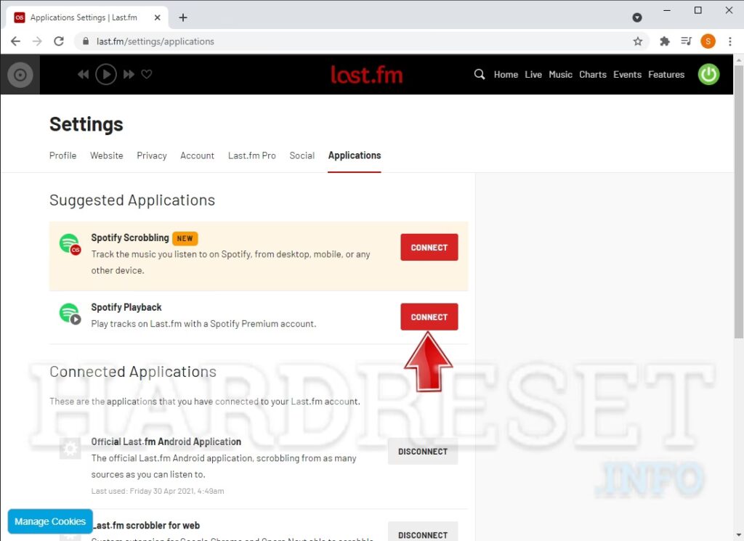This screenshot has height=541, width=744.
Task: Play the track in Last.fm player
Action: pos(106,74)
